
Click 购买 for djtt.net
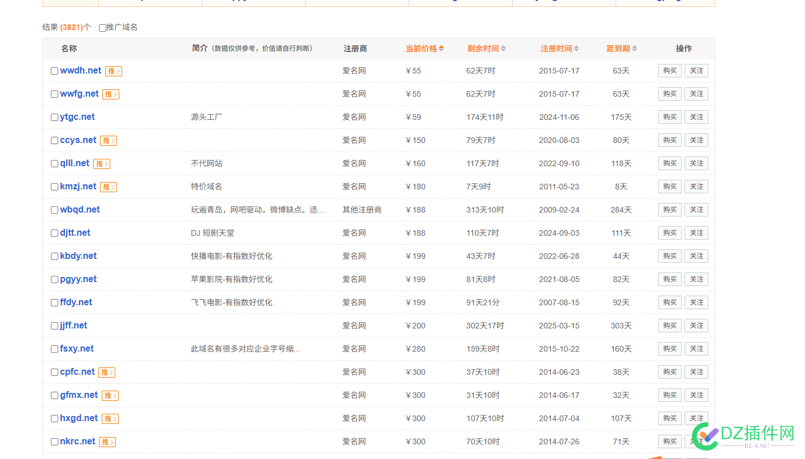[x=670, y=233]
